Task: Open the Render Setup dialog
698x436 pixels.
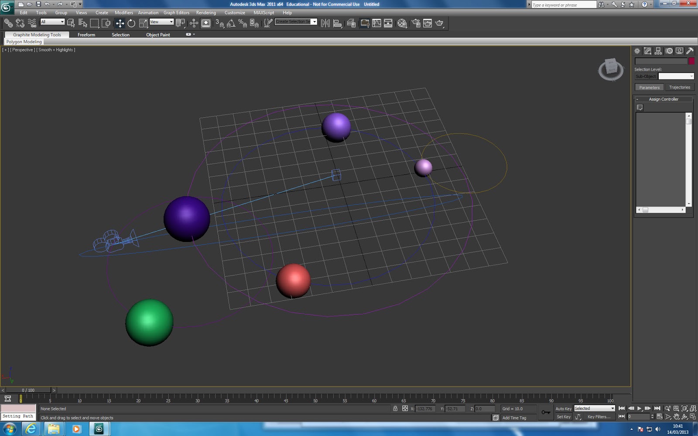Action: pos(417,23)
